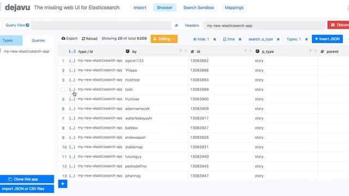Switch to the Browser tab
349x196 pixels.
(x=165, y=8)
